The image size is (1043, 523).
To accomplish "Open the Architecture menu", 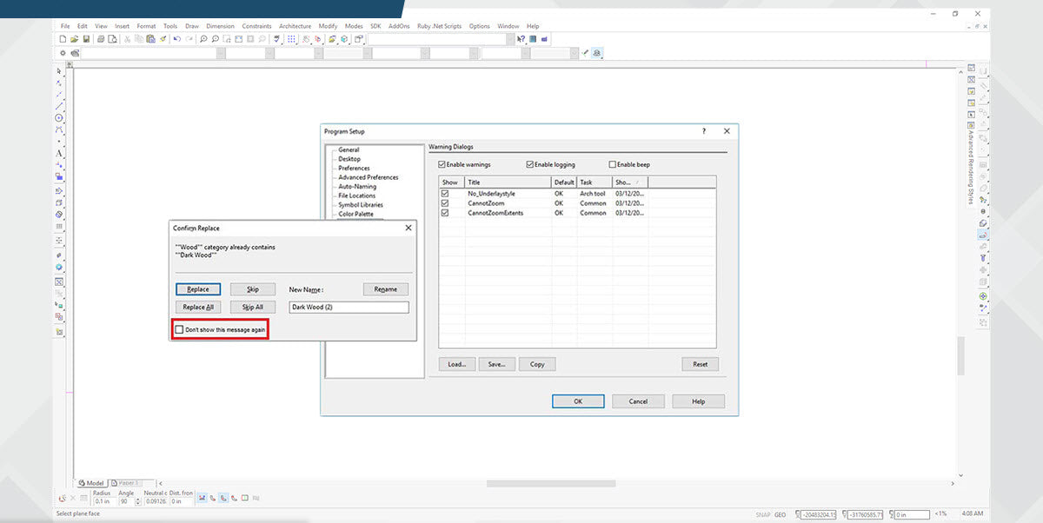I will [x=295, y=26].
